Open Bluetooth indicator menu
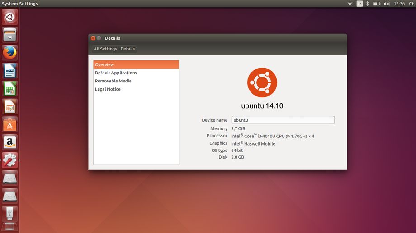The width and height of the screenshot is (416, 233). [368, 4]
